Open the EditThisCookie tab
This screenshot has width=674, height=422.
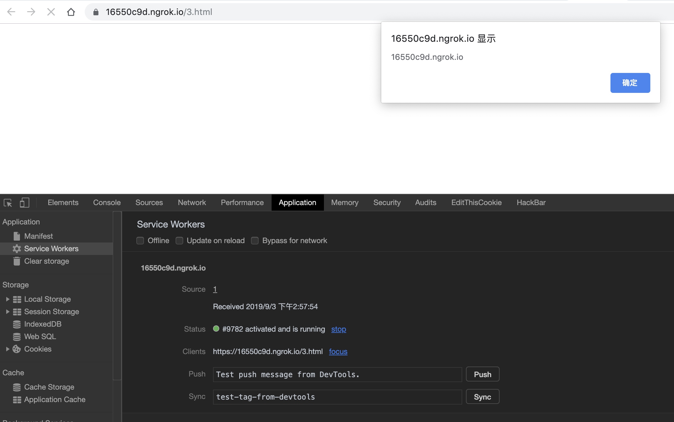[477, 203]
